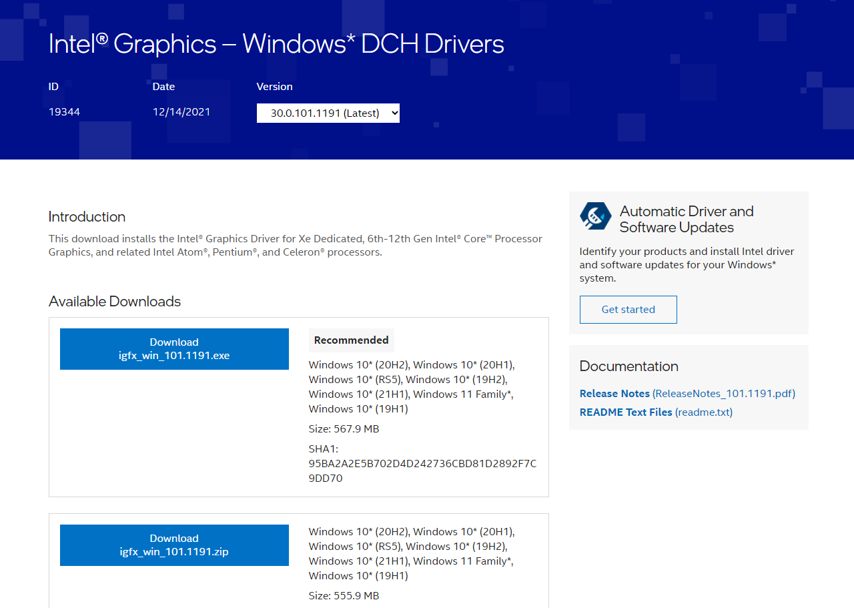
Task: Download igfx_win_101.1191.zip archive
Action: click(174, 545)
